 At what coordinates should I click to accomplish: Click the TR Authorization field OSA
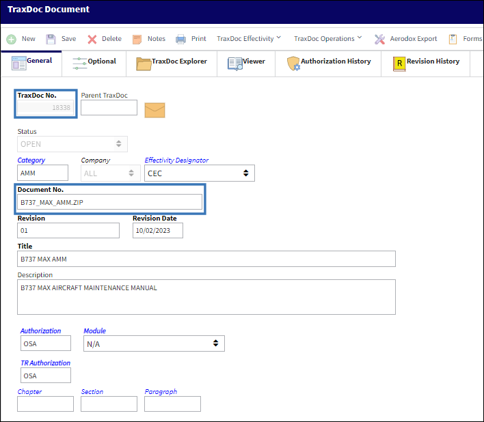[x=46, y=375]
